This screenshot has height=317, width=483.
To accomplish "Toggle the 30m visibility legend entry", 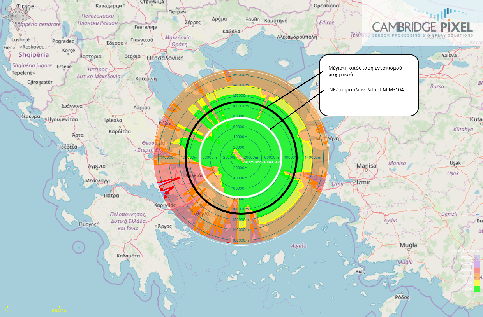I will [468, 289].
